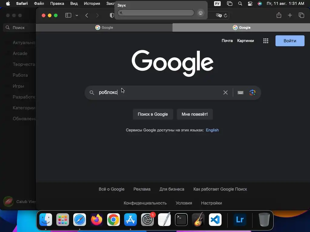Open Всё о Google footer link

pos(111,189)
